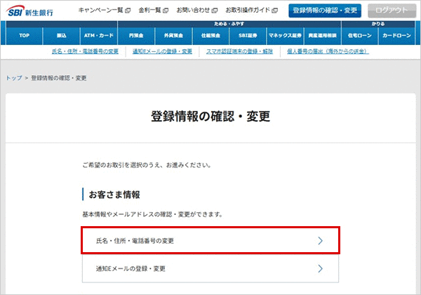
Task: Open the 金利一覧 link
Action: [153, 11]
